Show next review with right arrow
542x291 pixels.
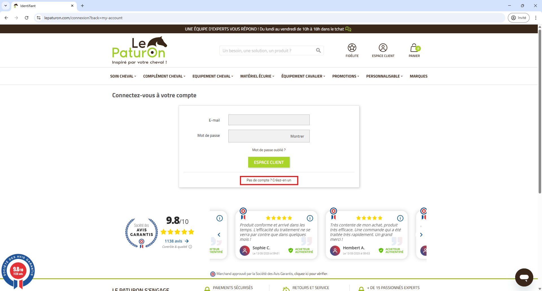pos(421,235)
